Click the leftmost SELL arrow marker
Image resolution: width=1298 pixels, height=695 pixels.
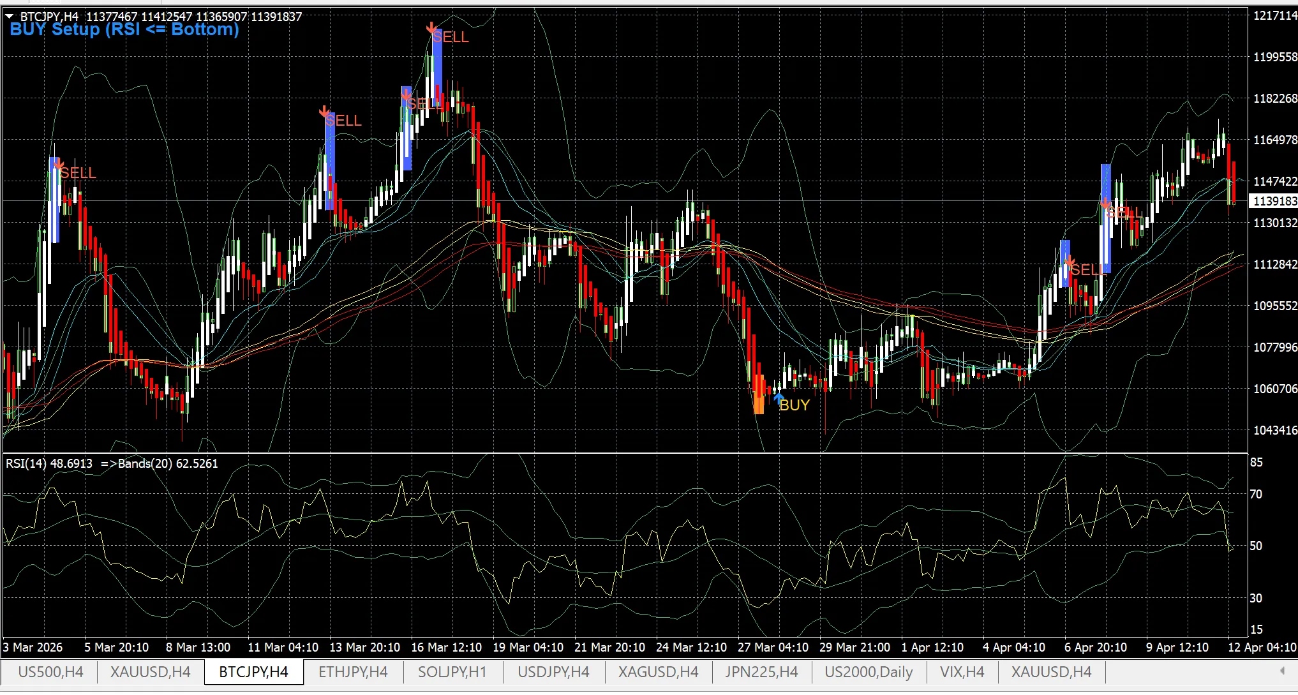[58, 165]
